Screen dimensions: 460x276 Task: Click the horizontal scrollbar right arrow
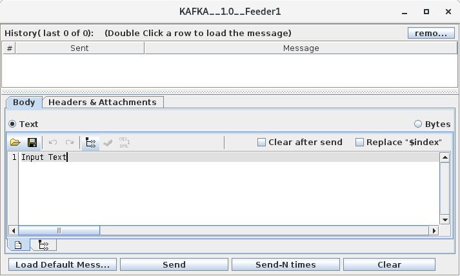[x=434, y=231]
